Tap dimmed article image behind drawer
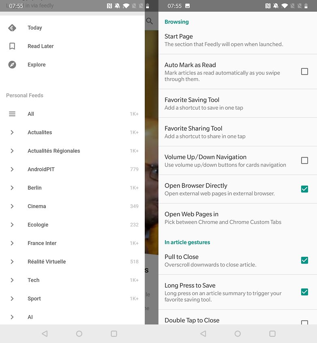This screenshot has width=317, height=343. 152,142
